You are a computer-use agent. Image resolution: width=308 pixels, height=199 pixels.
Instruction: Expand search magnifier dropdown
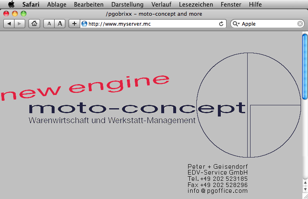click(236, 24)
